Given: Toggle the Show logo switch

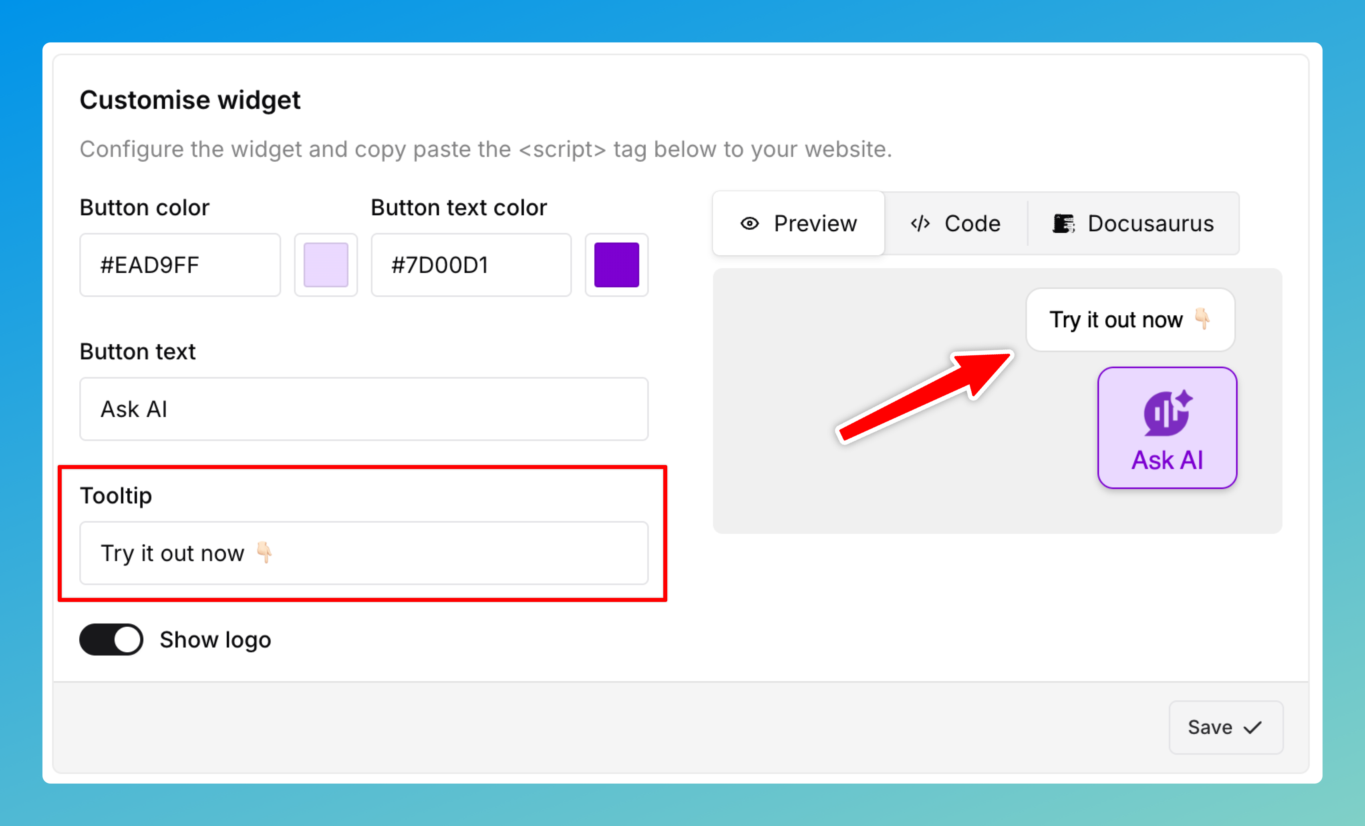Looking at the screenshot, I should (111, 640).
